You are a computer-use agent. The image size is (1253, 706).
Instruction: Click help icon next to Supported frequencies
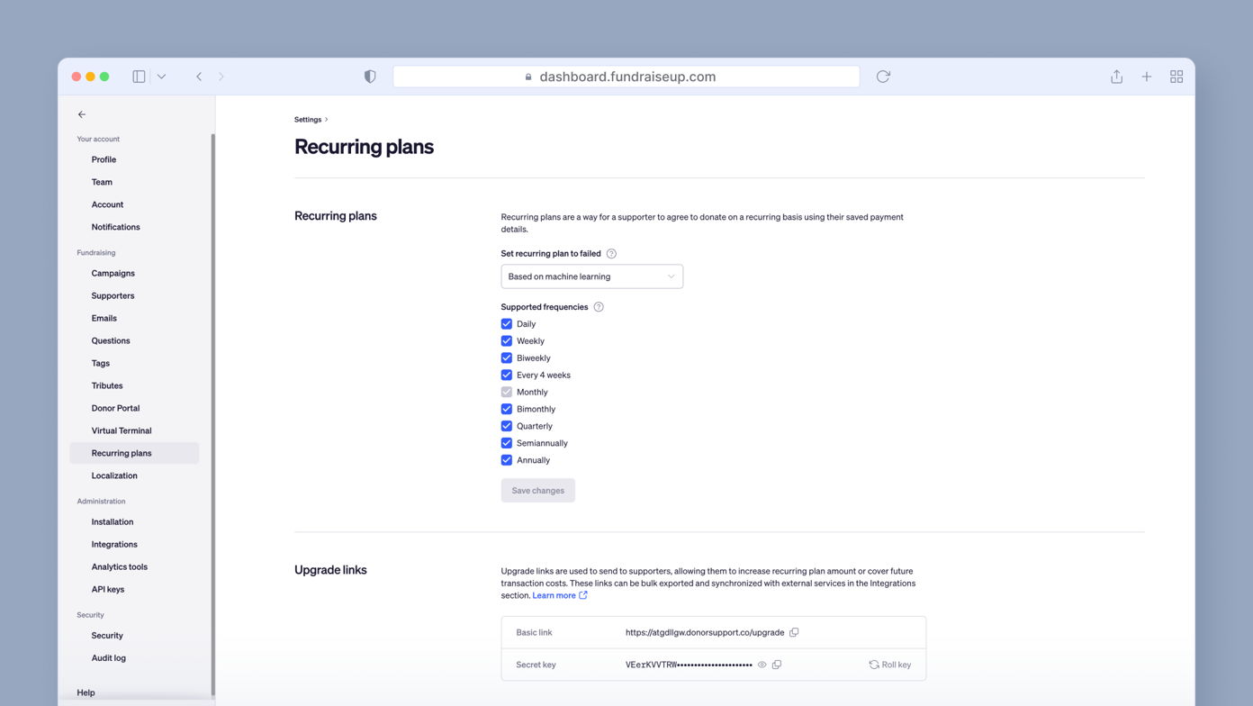pyautogui.click(x=599, y=307)
